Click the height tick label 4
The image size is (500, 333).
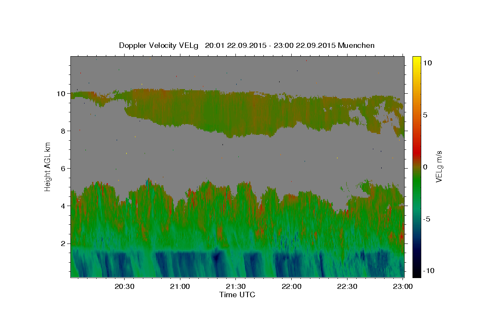tap(63, 206)
